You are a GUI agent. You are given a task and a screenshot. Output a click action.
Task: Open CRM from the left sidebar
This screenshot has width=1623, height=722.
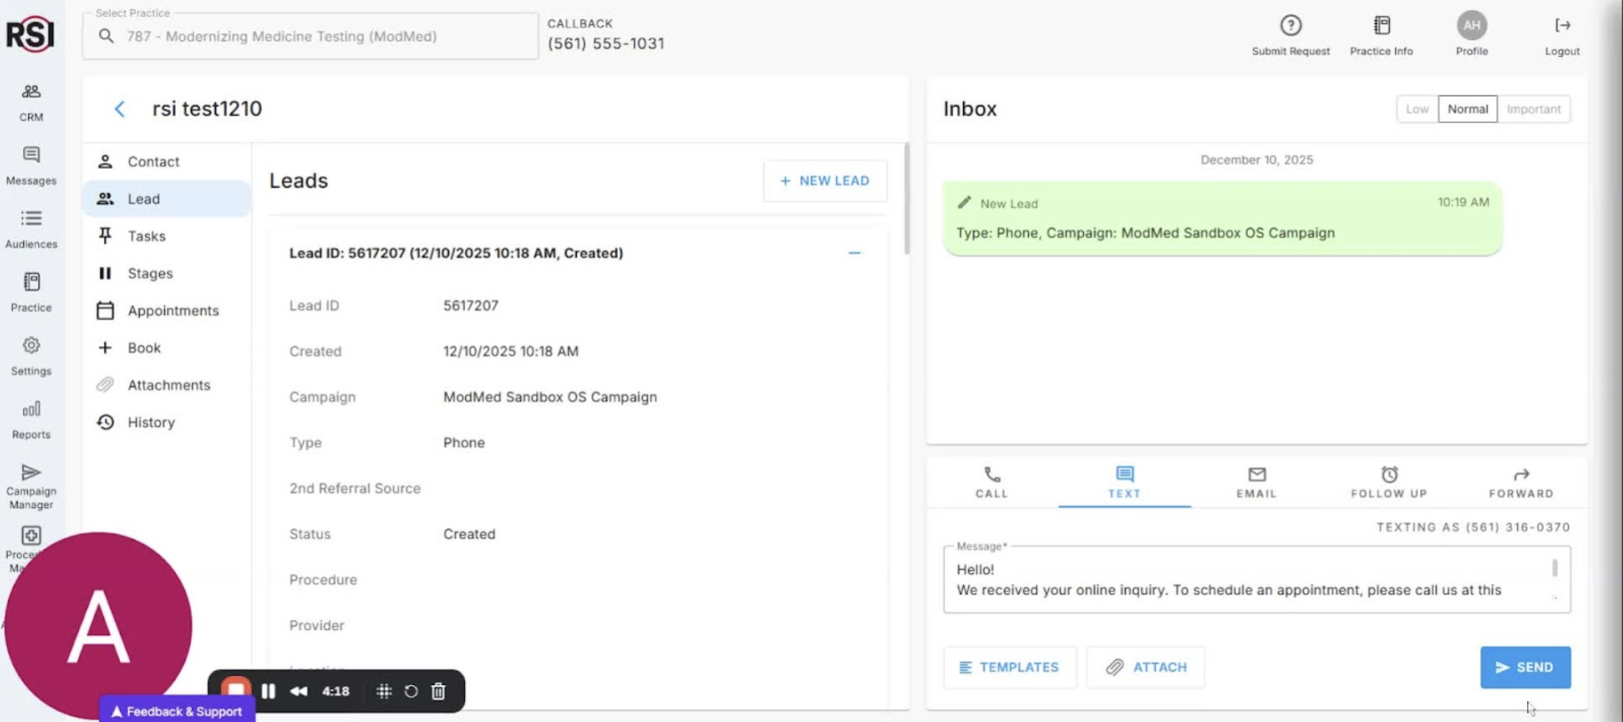click(x=31, y=101)
